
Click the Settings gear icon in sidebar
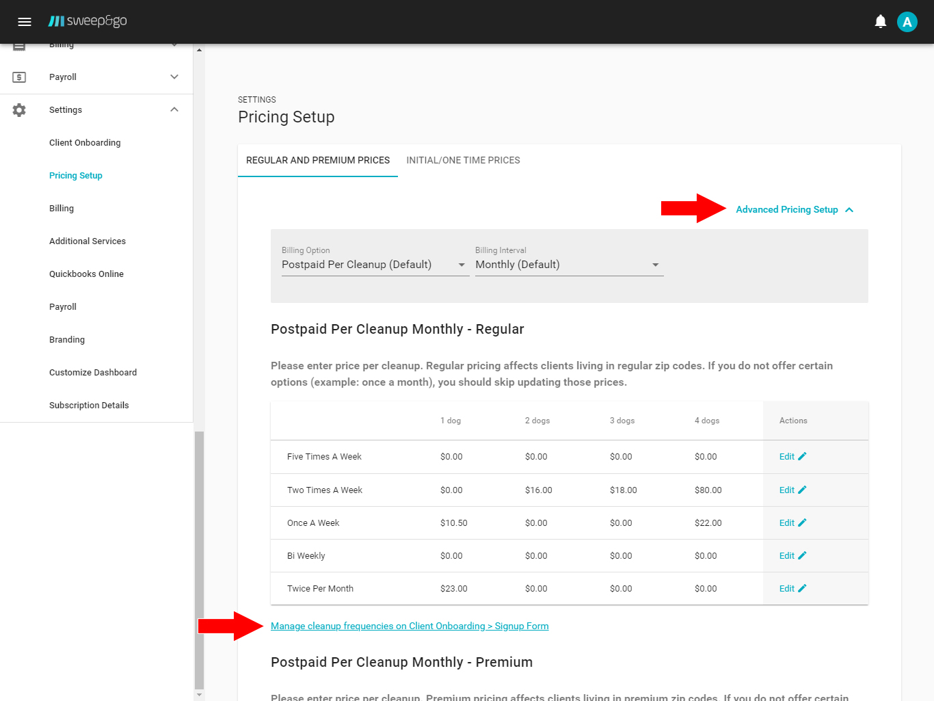pyautogui.click(x=19, y=110)
